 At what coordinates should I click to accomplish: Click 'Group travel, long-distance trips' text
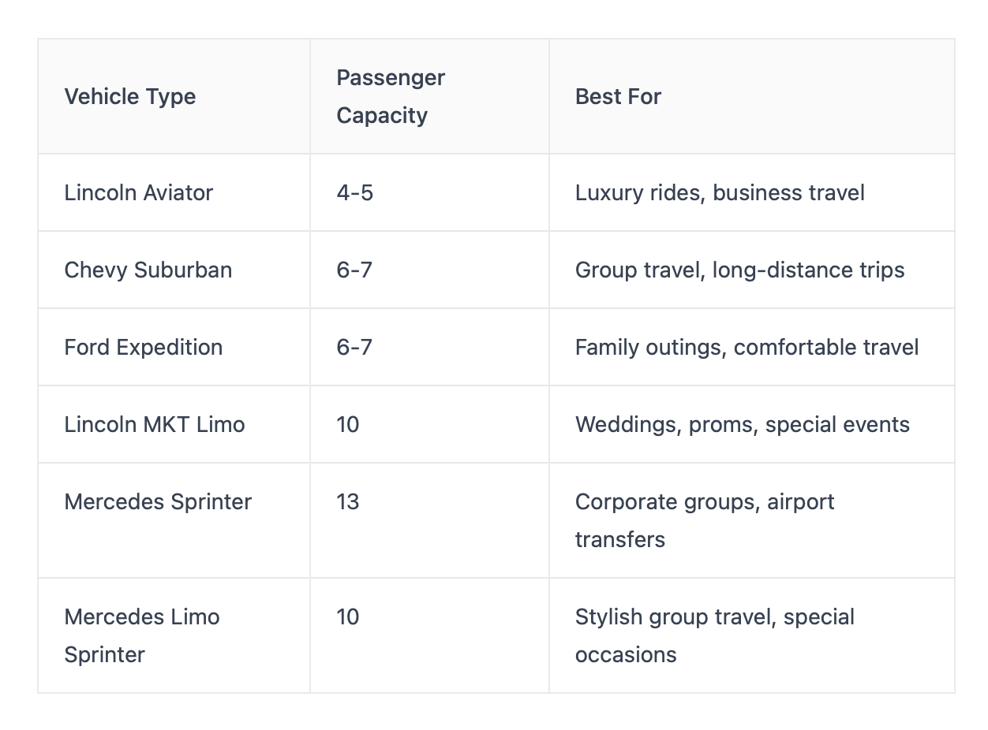click(739, 270)
